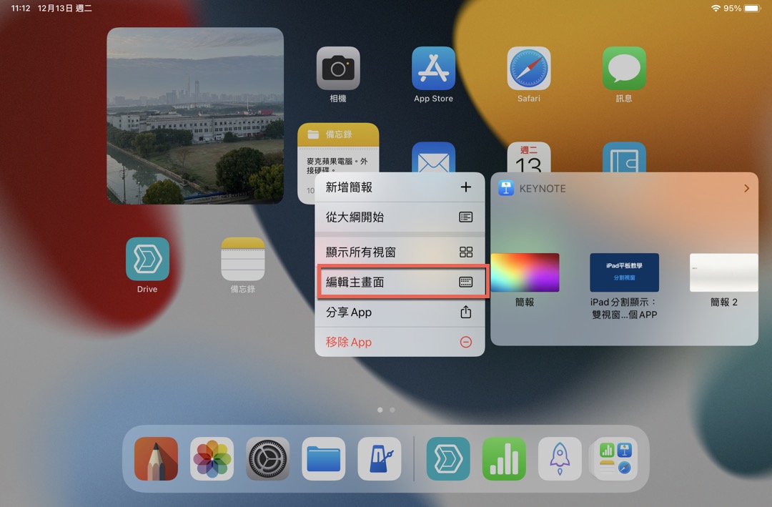Open the rocket launcher app in the dock
The height and width of the screenshot is (507, 772).
[560, 459]
